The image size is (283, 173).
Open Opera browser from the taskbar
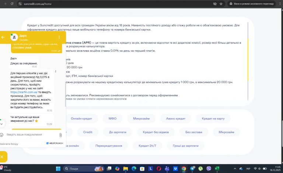point(159,169)
